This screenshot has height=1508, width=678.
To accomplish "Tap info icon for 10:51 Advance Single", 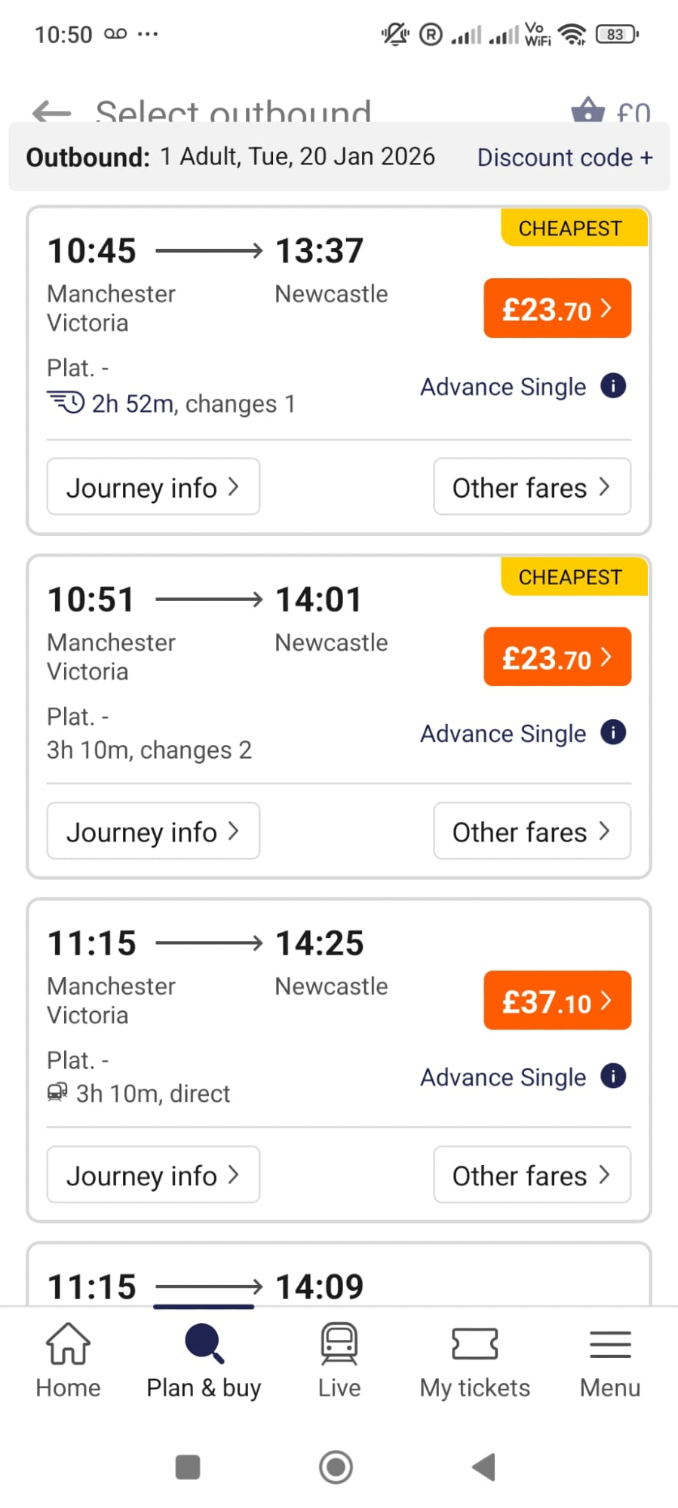I will (613, 732).
